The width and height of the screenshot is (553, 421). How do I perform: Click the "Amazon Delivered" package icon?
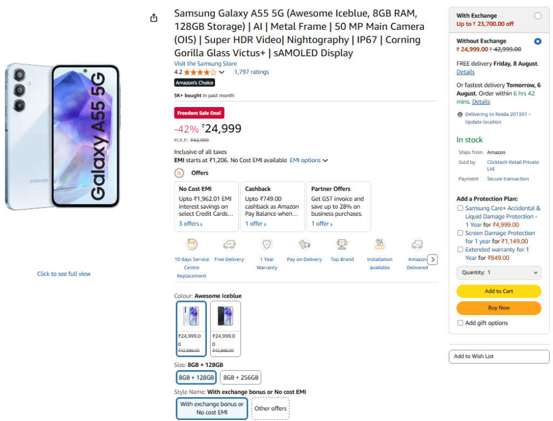coord(416,244)
